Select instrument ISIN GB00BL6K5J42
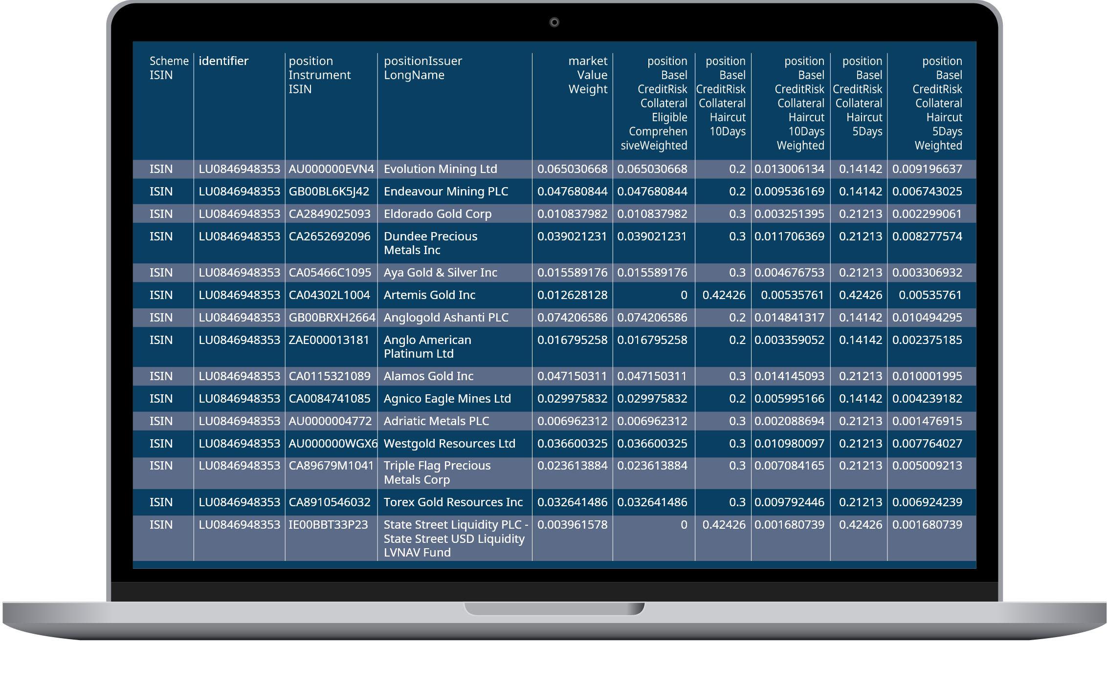This screenshot has height=687, width=1107. pos(329,192)
